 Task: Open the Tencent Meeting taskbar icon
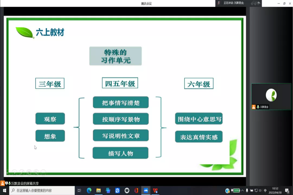tap(146, 191)
